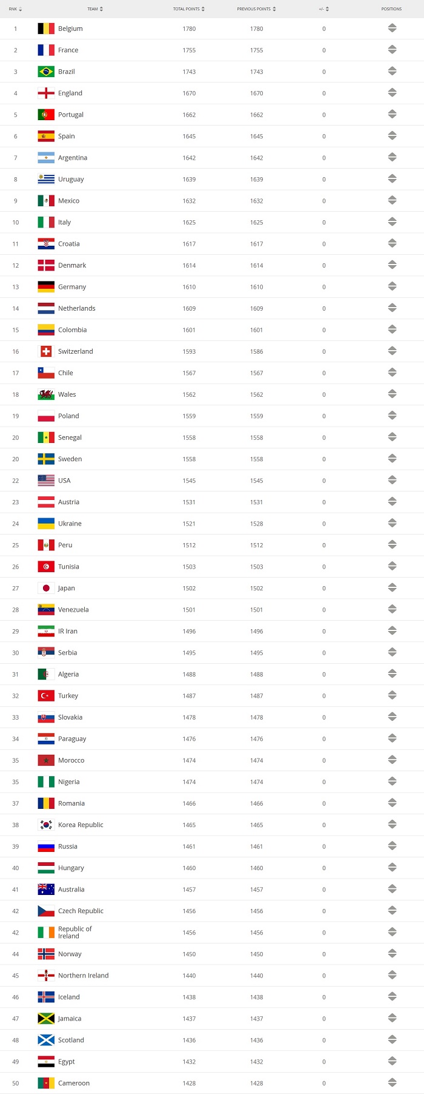The height and width of the screenshot is (1094, 424).
Task: Click the Scotland flag icon
Action: (46, 1040)
